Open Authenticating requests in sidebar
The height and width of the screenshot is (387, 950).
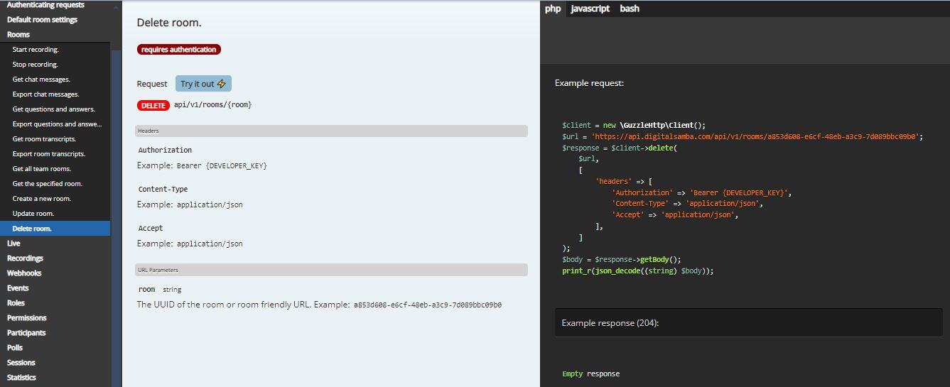[x=45, y=5]
